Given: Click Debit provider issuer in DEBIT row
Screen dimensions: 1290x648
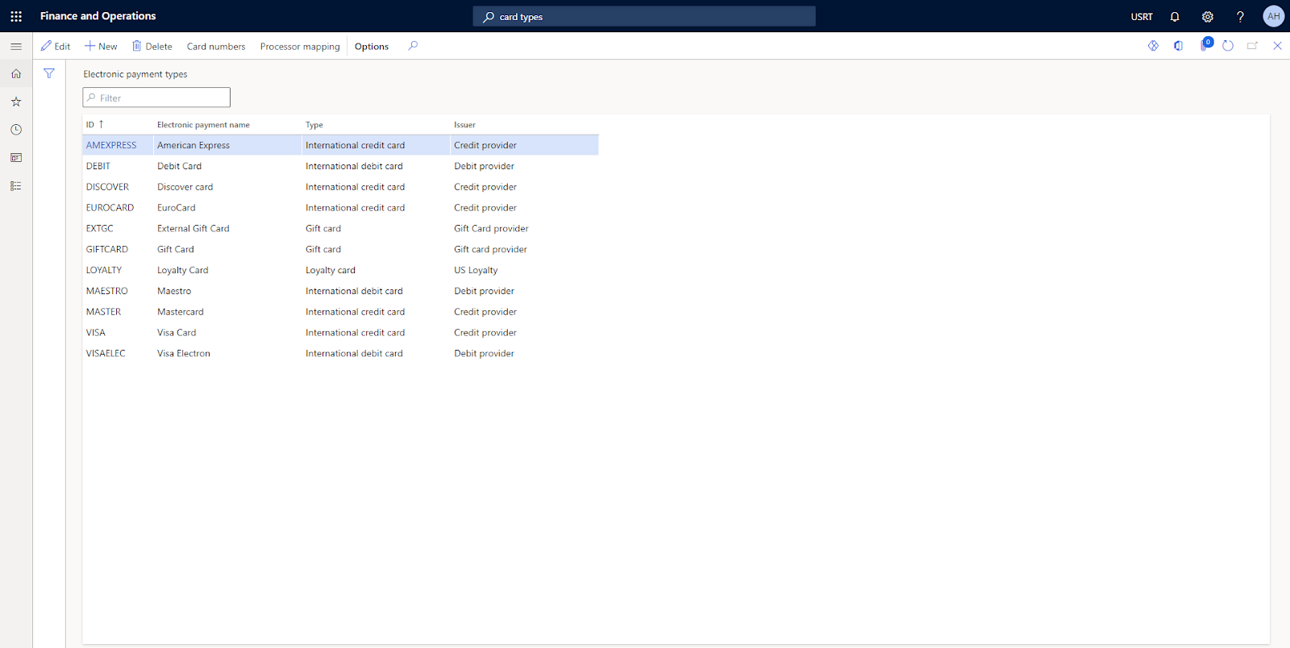Looking at the screenshot, I should click(x=484, y=166).
